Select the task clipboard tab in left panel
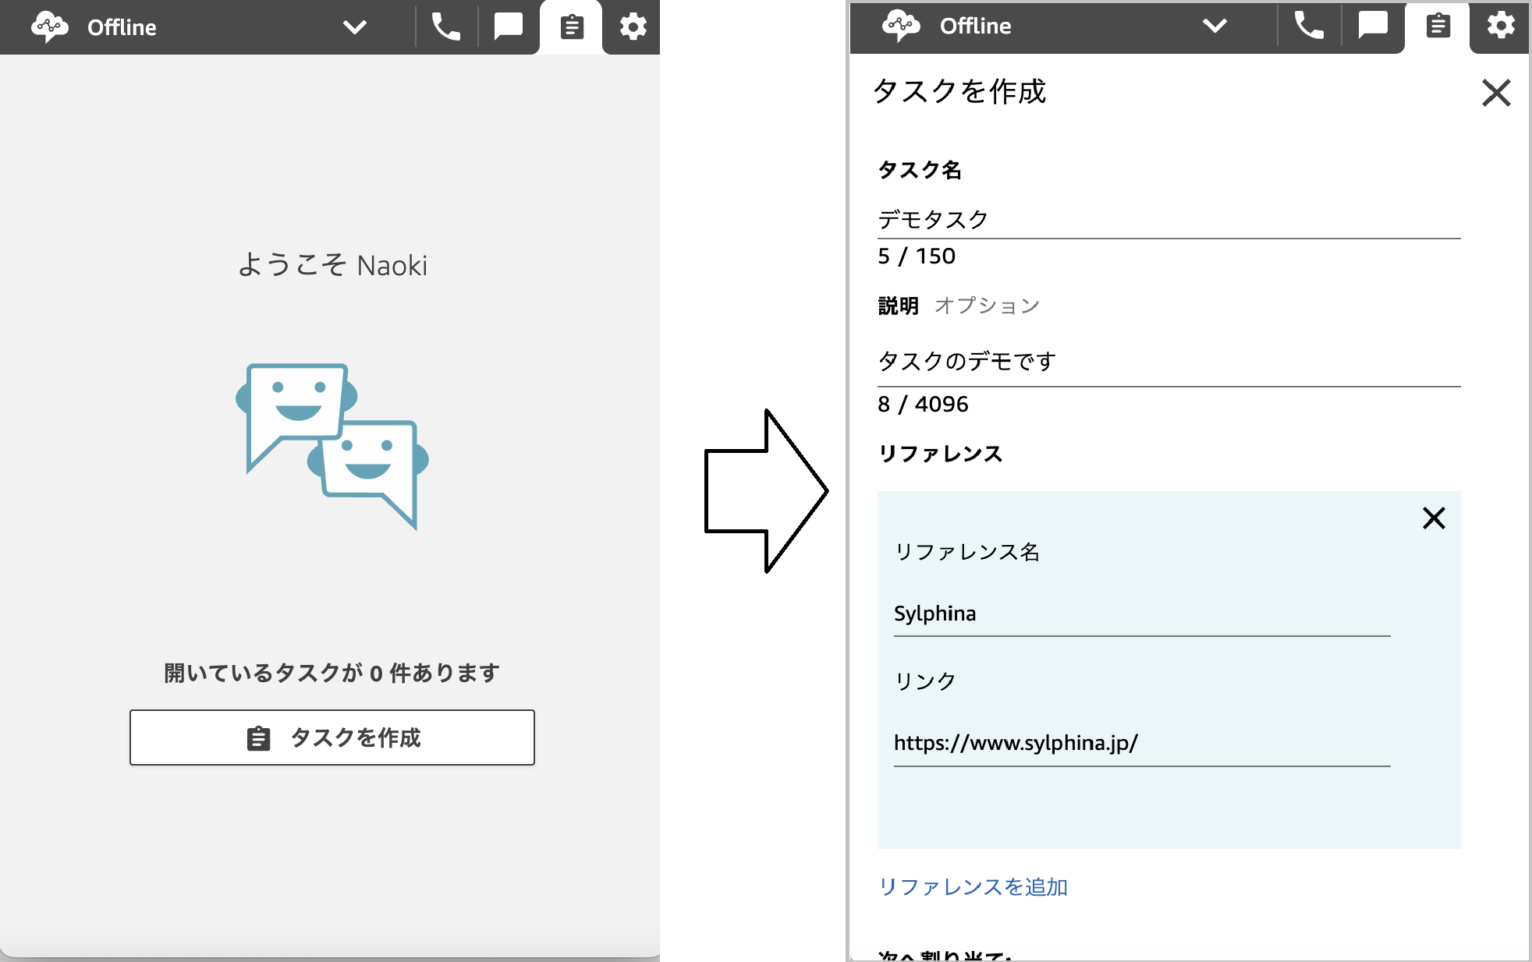 pos(571,27)
